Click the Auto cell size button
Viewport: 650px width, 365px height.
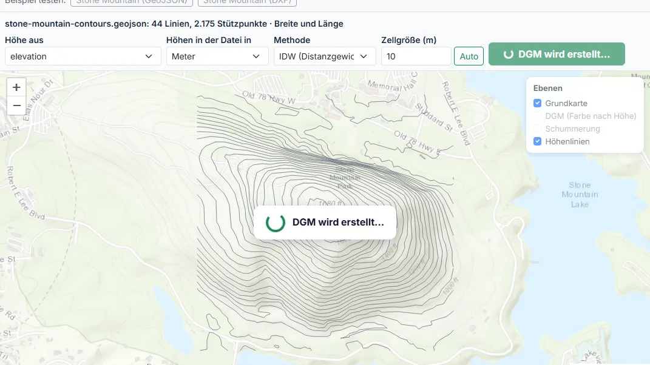(469, 56)
